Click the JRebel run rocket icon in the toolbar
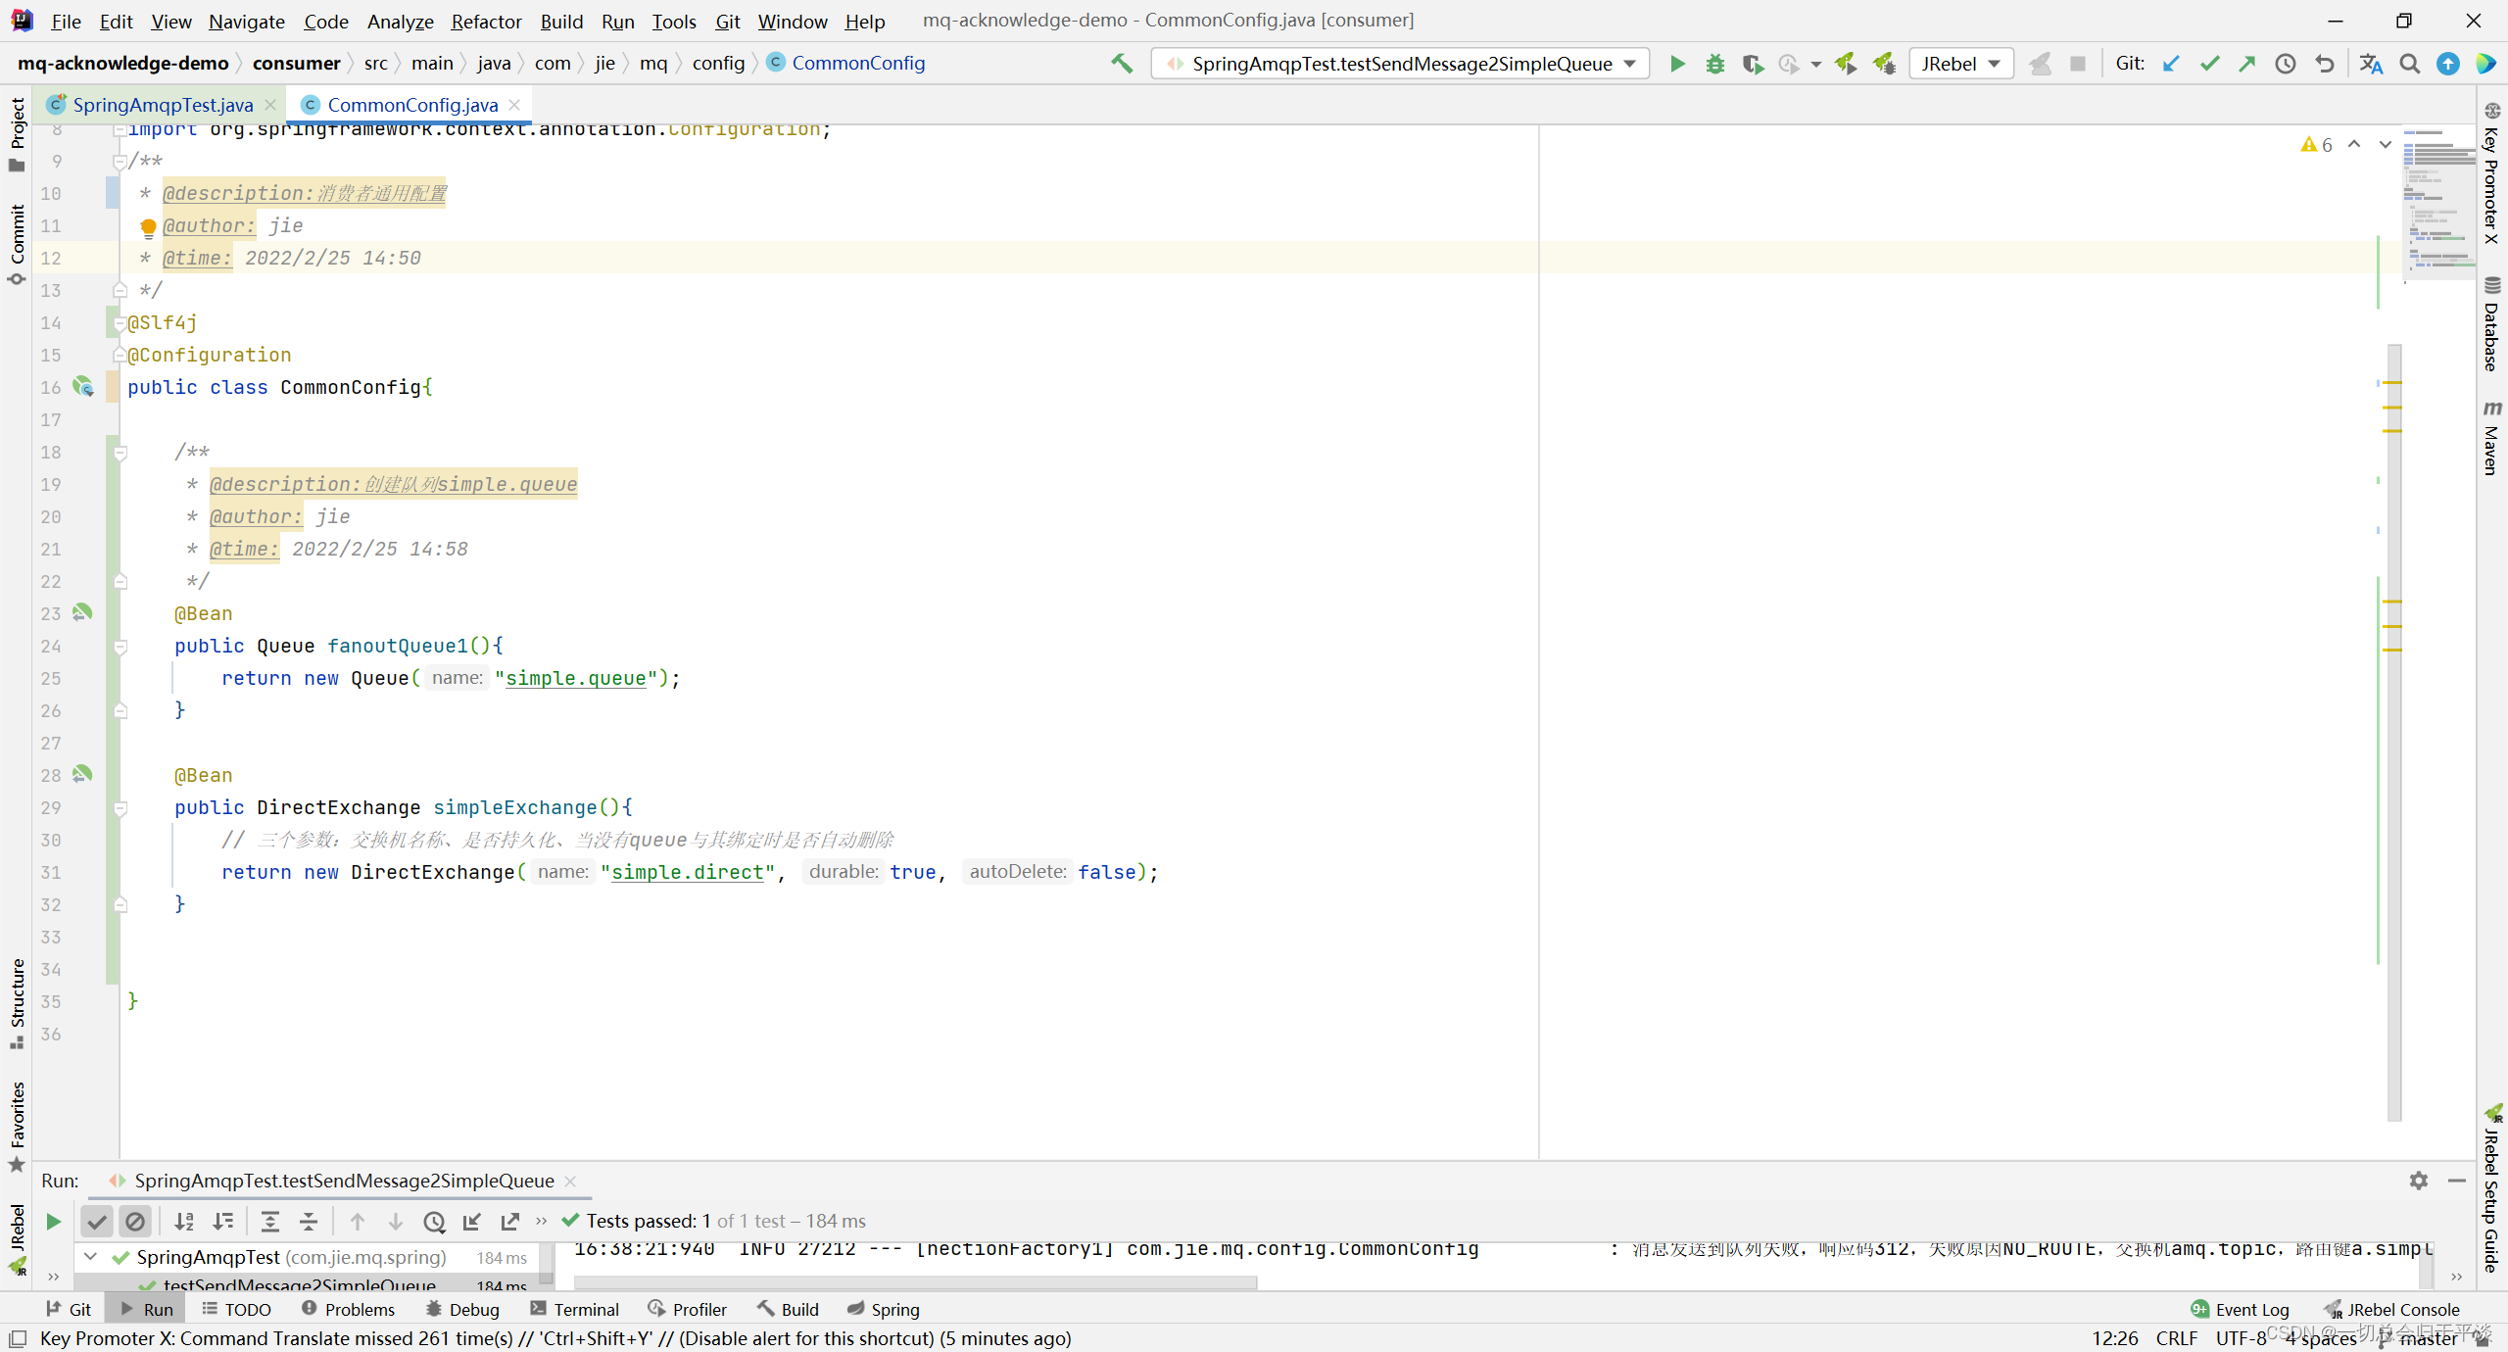 [x=1846, y=64]
